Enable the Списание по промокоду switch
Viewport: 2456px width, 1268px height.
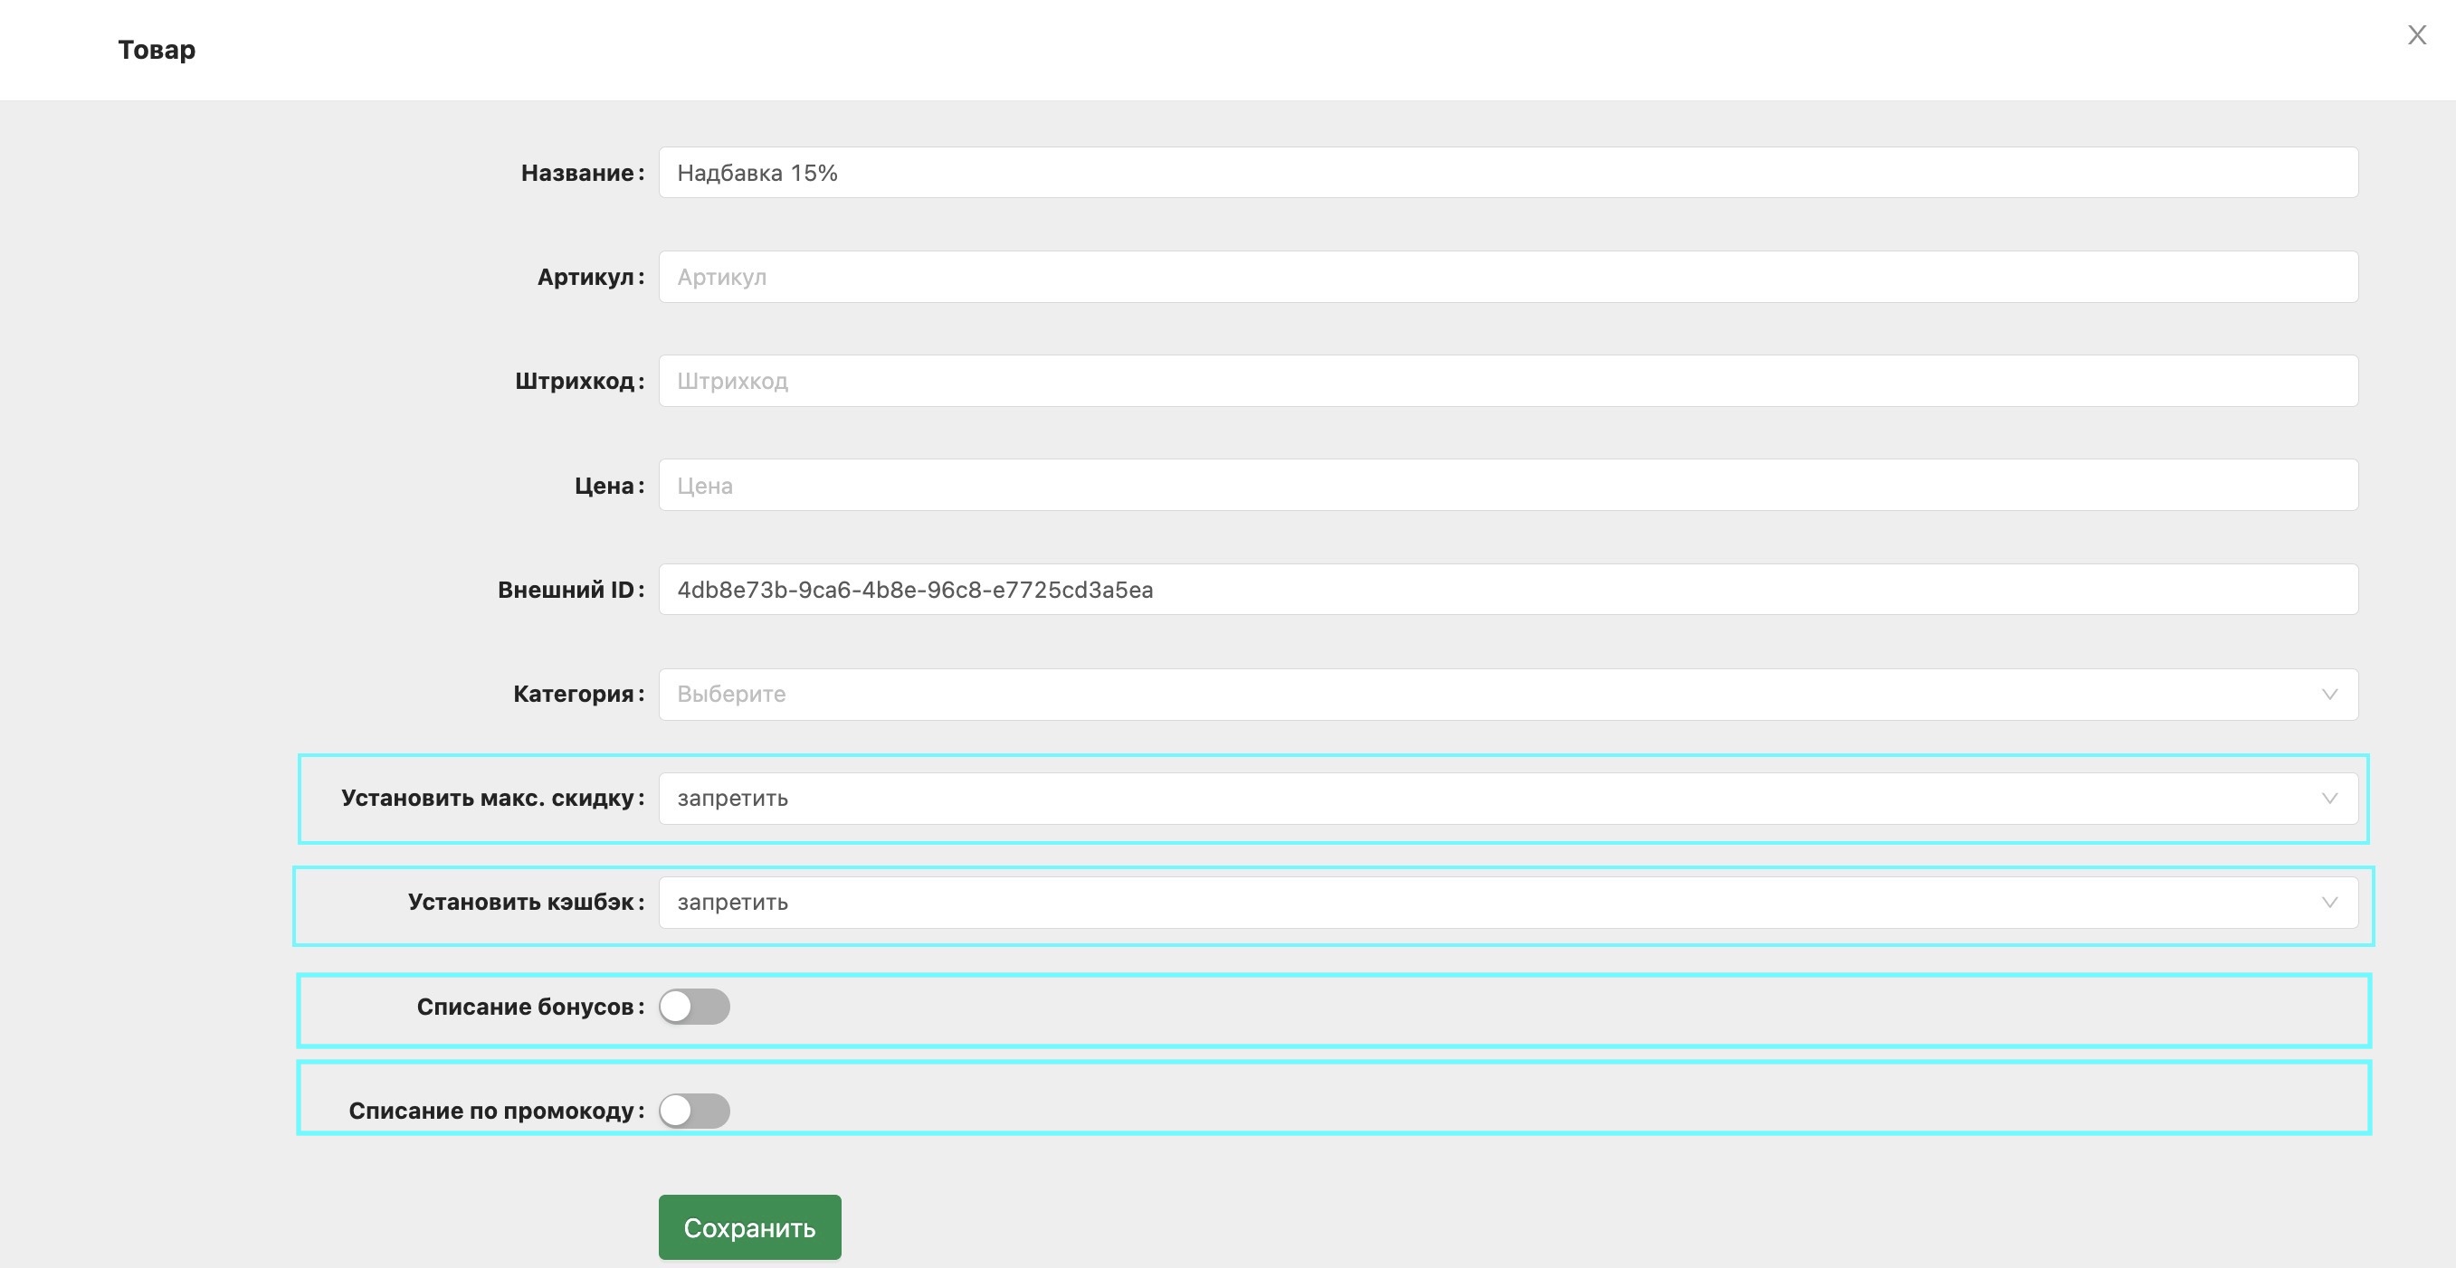point(694,1111)
